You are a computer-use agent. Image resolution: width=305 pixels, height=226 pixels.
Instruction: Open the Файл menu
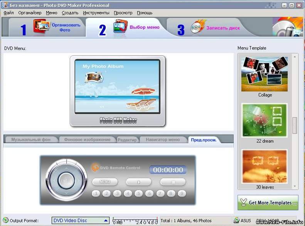(x=8, y=13)
